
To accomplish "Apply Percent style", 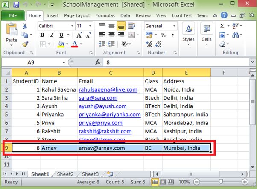I will (x=163, y=35).
